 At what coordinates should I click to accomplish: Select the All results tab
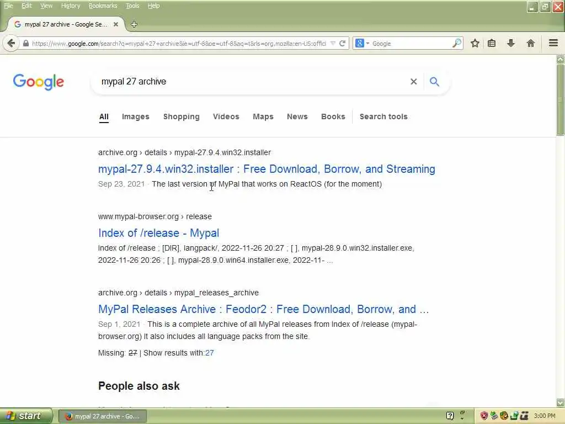(104, 117)
